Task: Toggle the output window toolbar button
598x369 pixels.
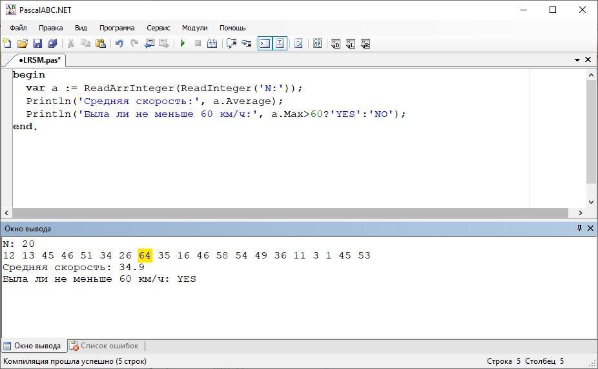Action: [265, 43]
